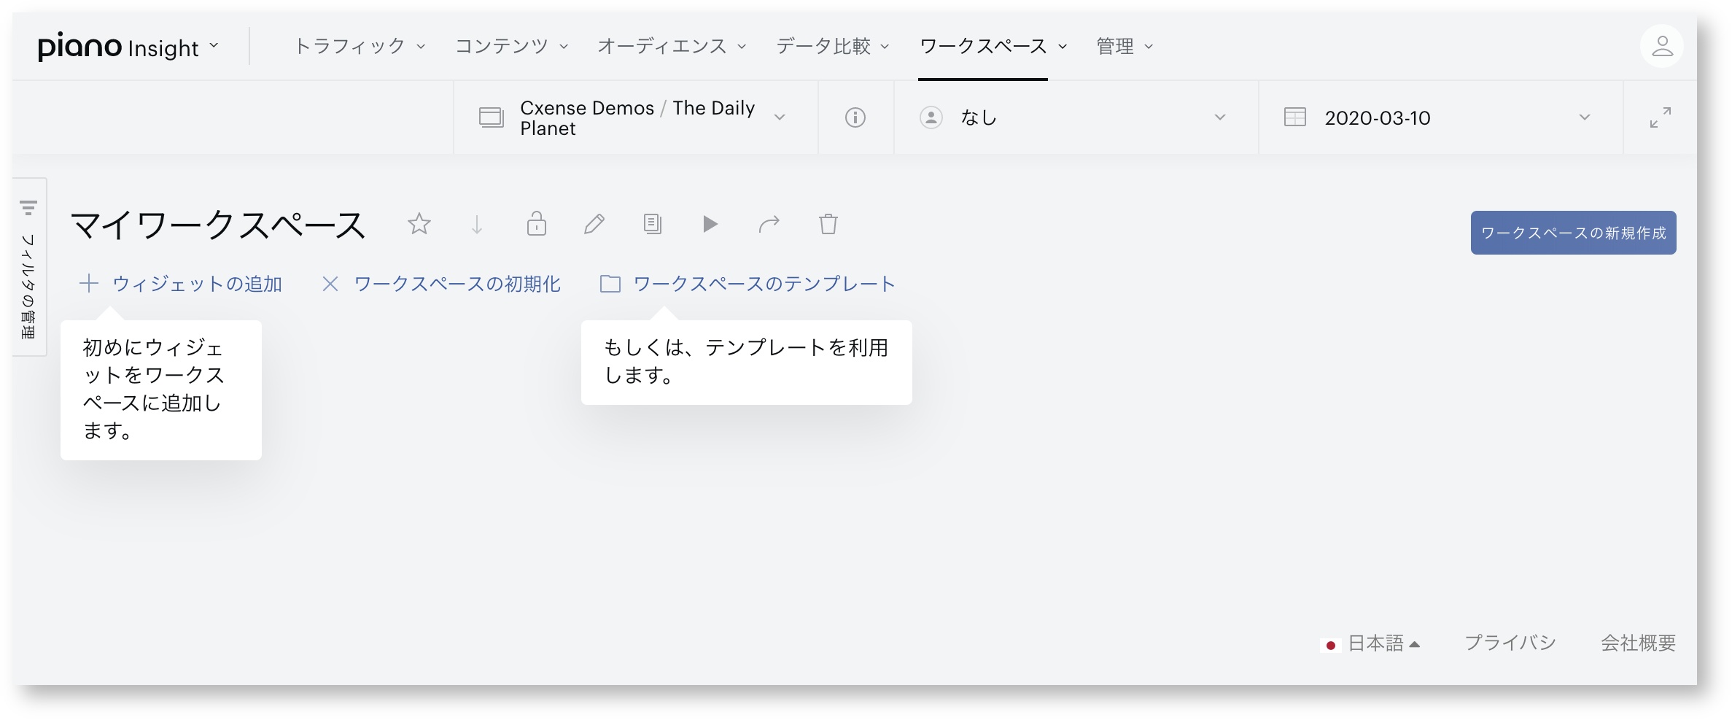The image size is (1732, 720).
Task: Expand the Insight product switcher chevron
Action: [214, 45]
